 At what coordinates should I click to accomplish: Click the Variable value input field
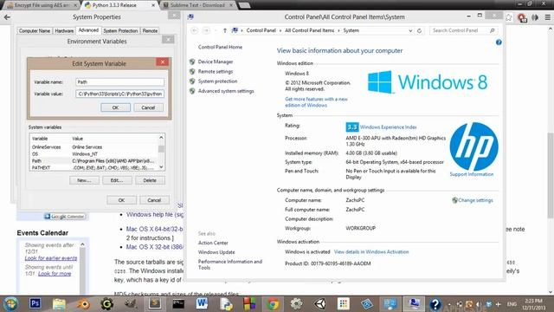coord(119,94)
